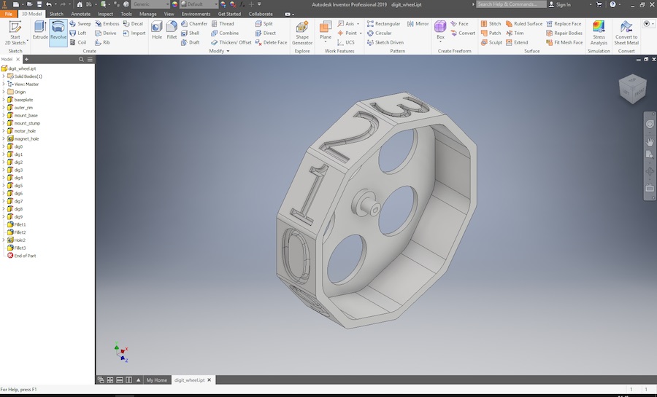Screen dimensions: 657x397
Task: Expand the Origin folder node
Action: click(4, 92)
